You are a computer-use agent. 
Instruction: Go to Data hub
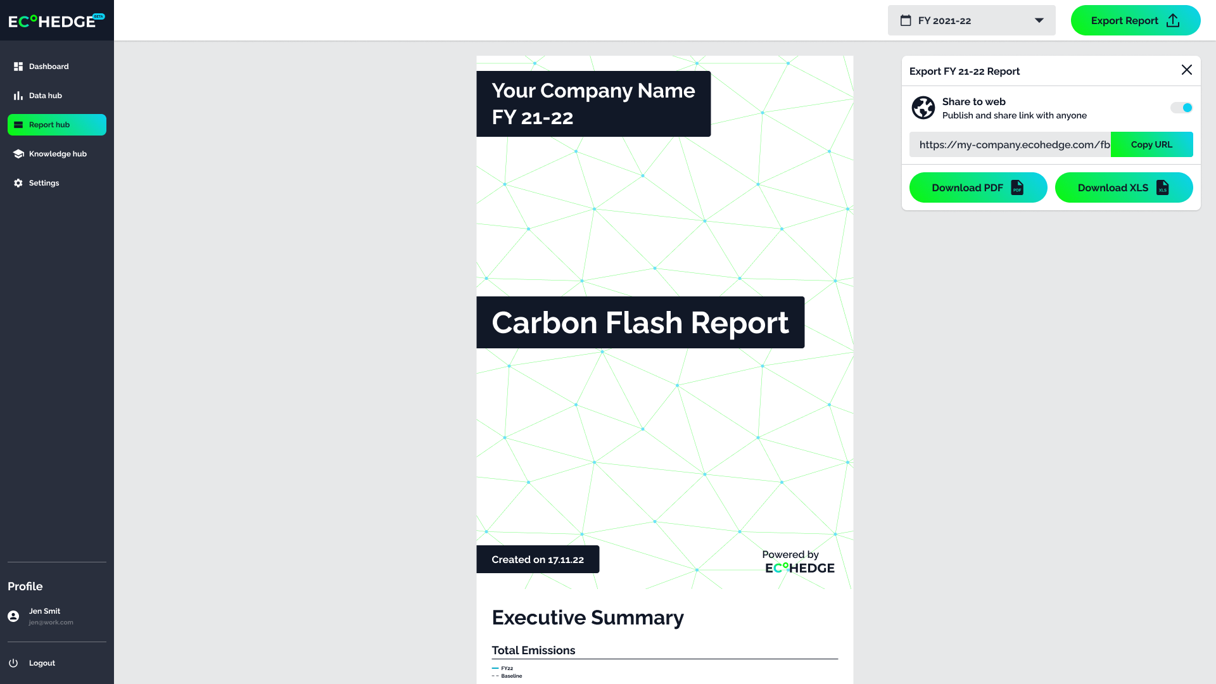tap(57, 96)
